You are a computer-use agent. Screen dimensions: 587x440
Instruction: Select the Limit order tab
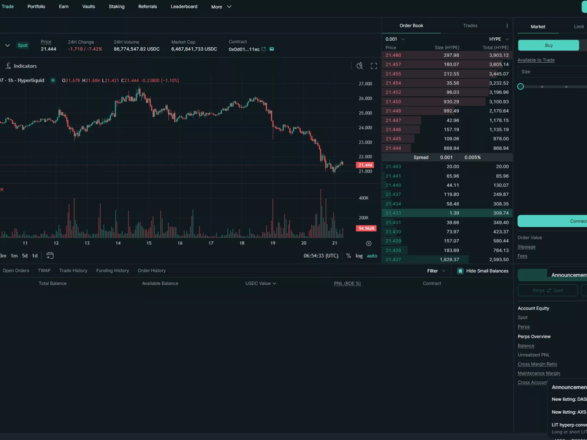point(579,27)
